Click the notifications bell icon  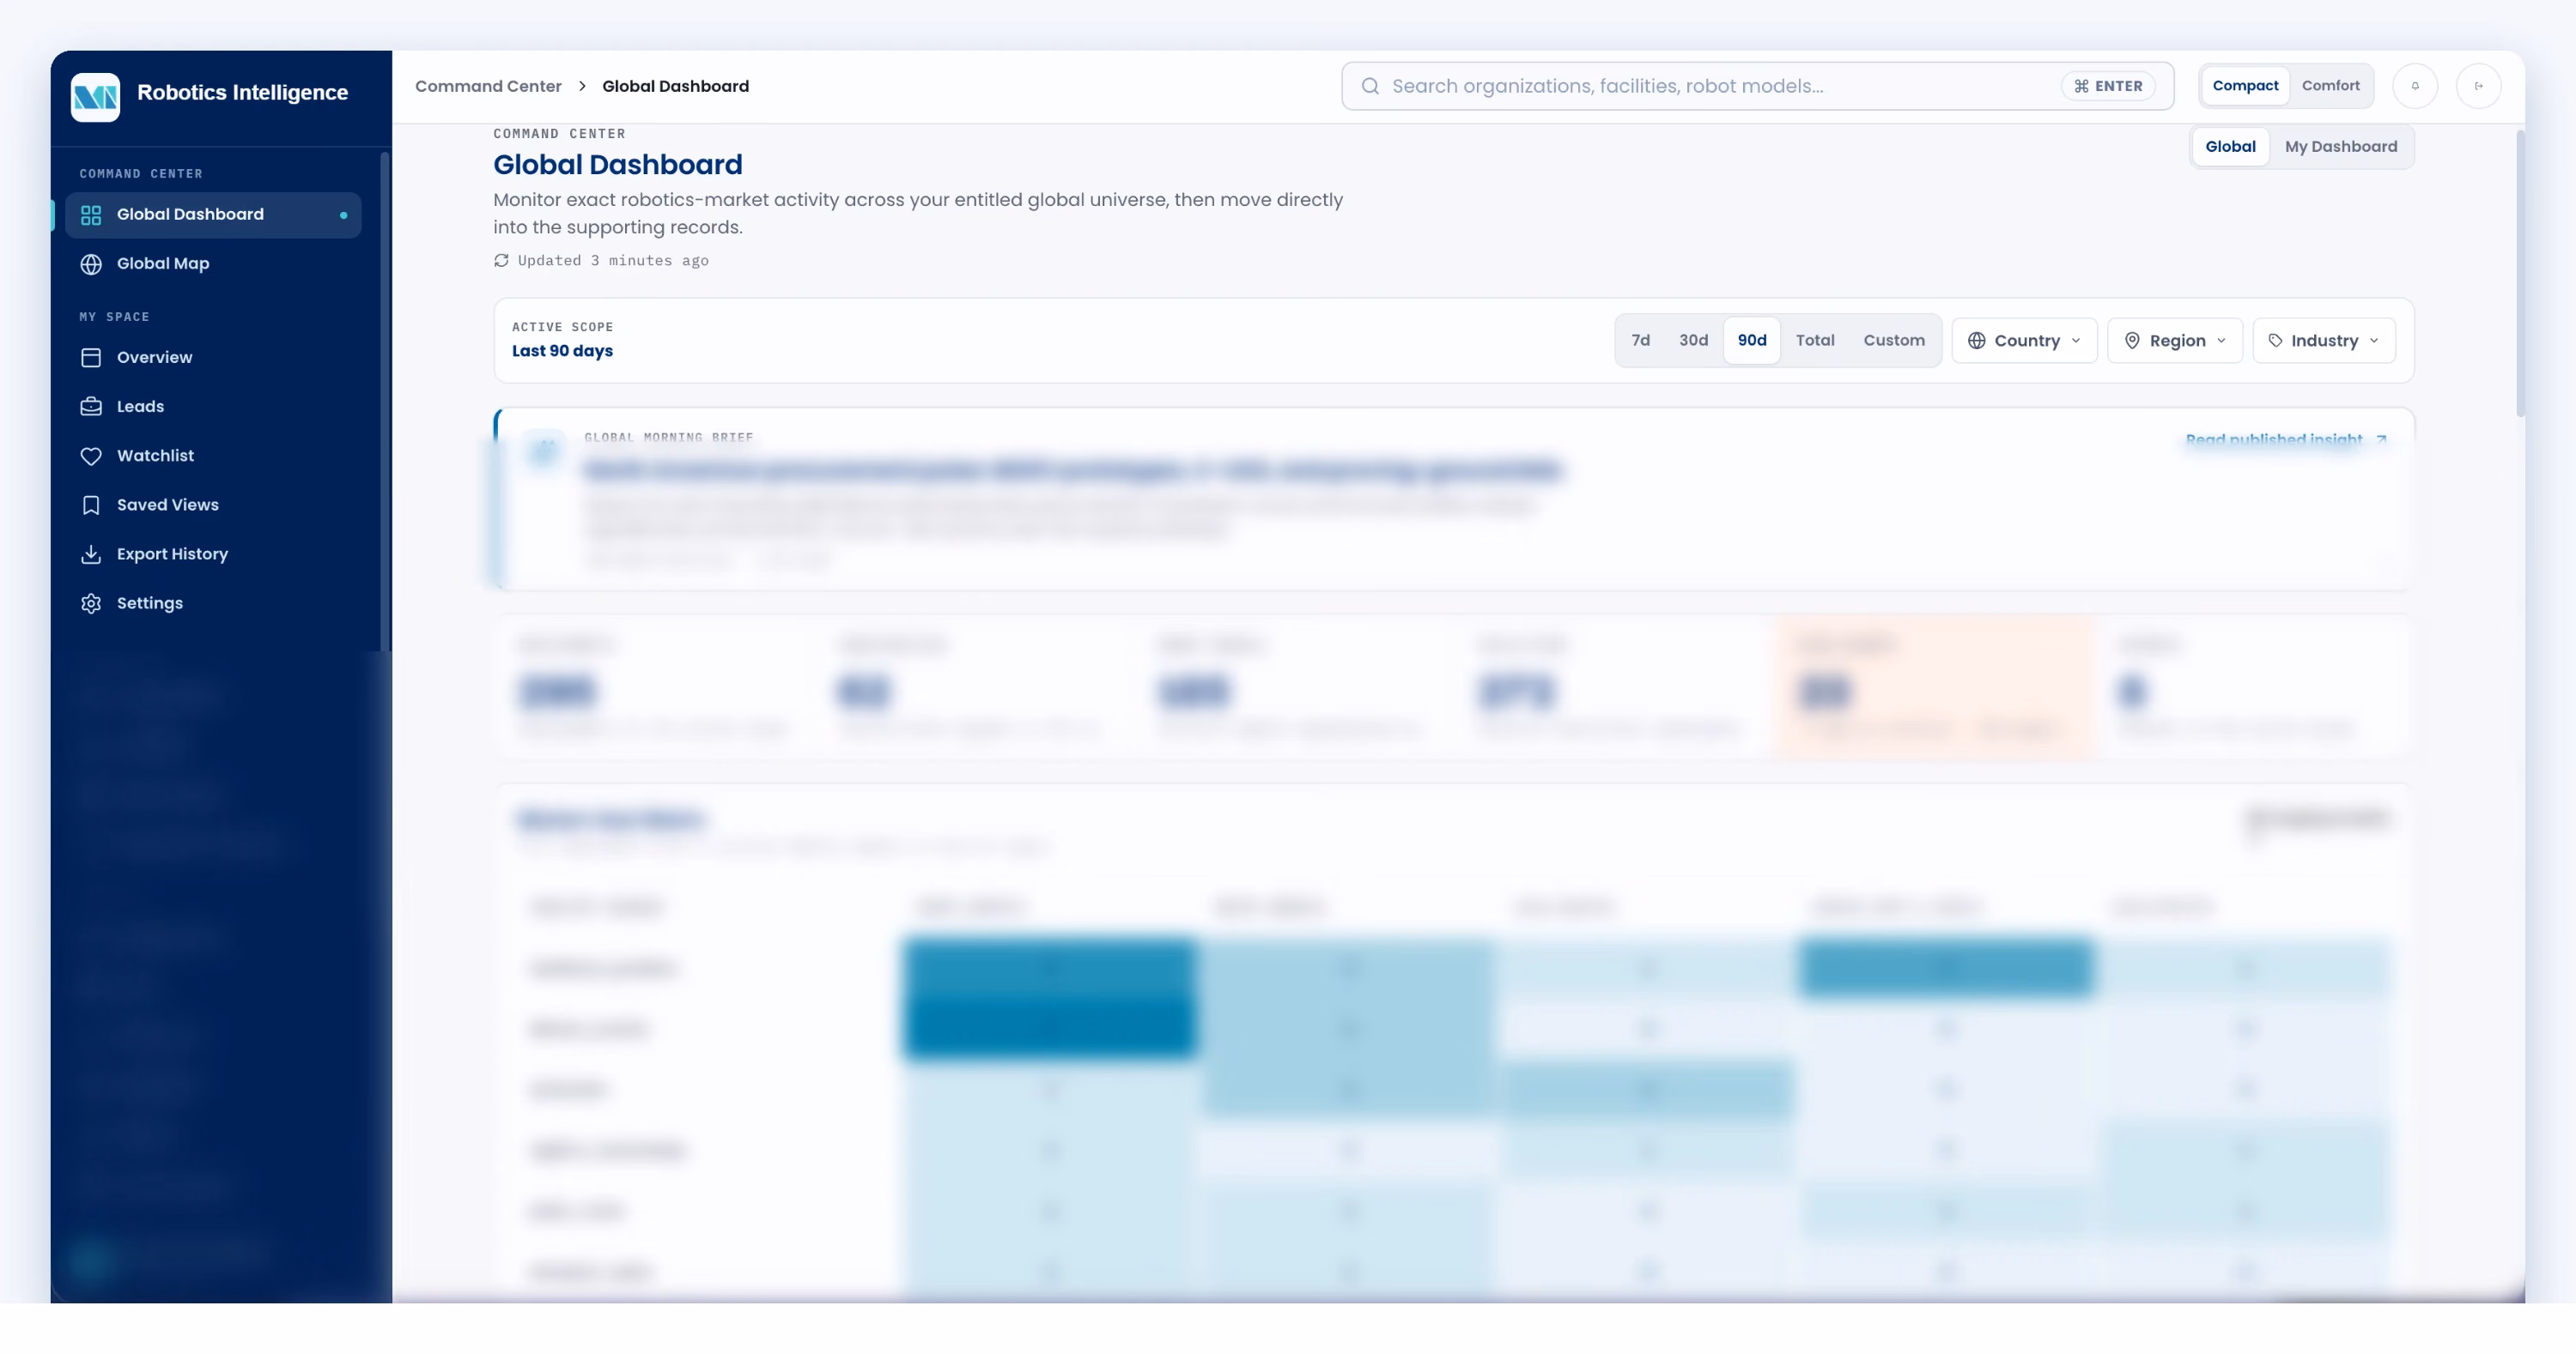click(2415, 86)
